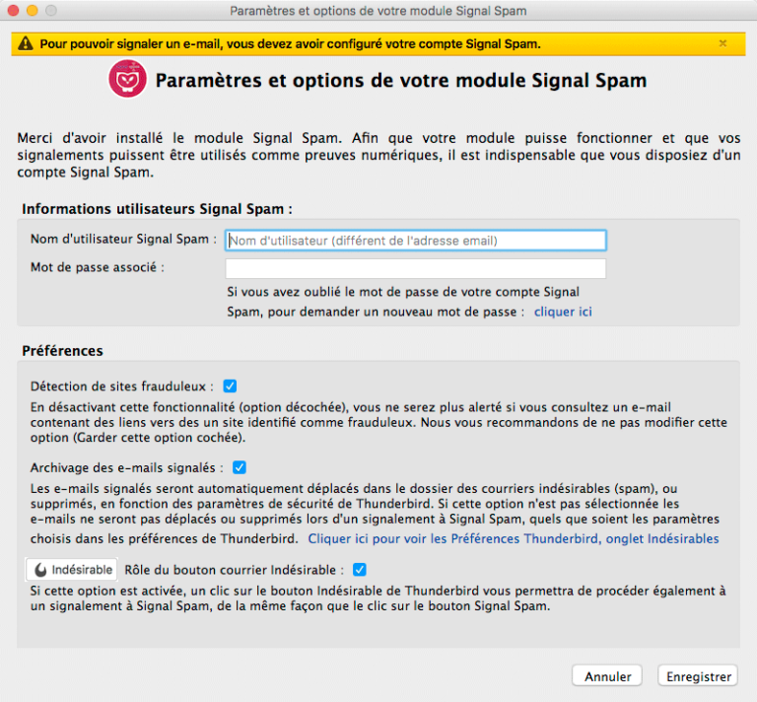Click the Annuler button
The image size is (757, 702).
tap(607, 676)
